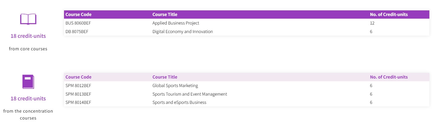Select Digital Economy and Innovation title
Viewport: 435px width, 127px height.
coord(182,32)
